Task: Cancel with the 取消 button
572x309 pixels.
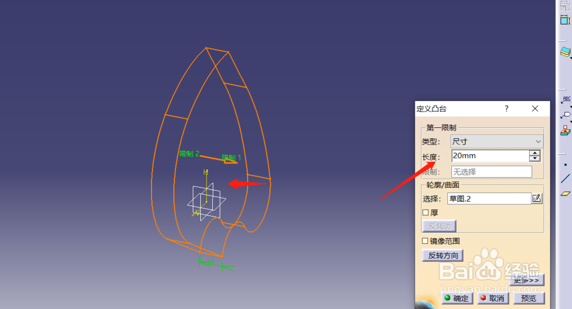Action: pyautogui.click(x=493, y=298)
